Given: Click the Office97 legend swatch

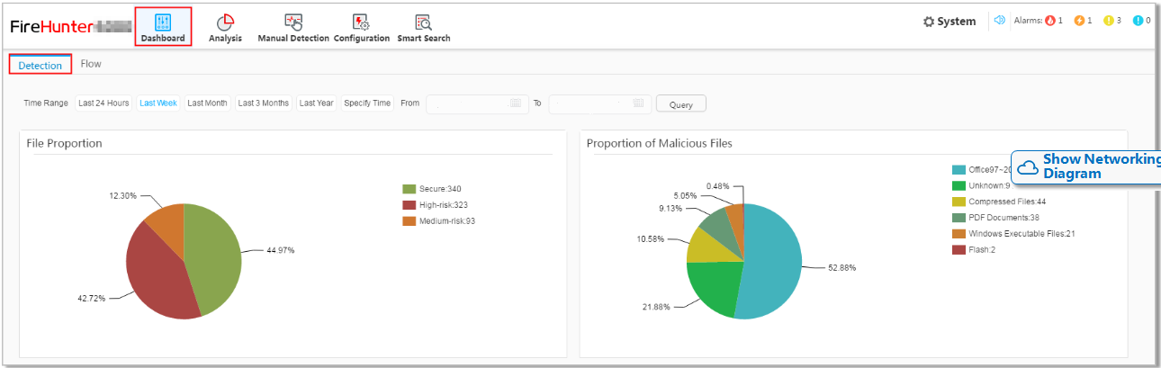Looking at the screenshot, I should 958,169.
